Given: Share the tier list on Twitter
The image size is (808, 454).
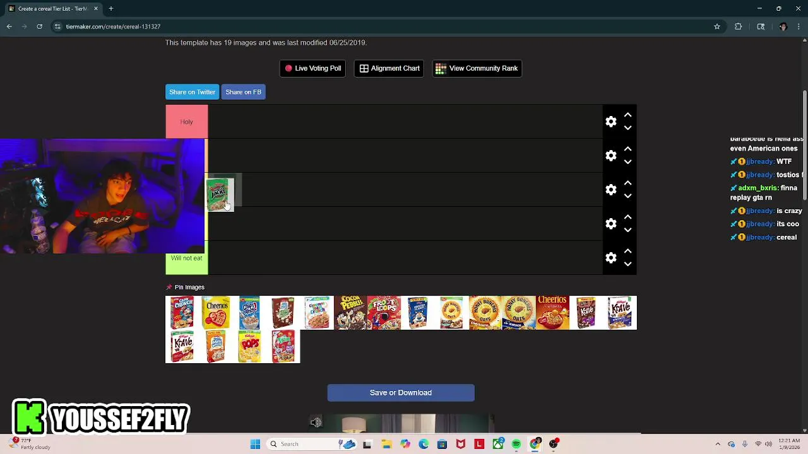Looking at the screenshot, I should [192, 92].
